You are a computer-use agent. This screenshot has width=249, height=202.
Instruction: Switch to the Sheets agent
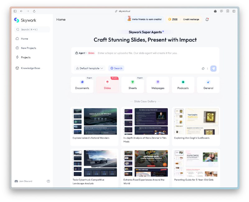[133, 85]
